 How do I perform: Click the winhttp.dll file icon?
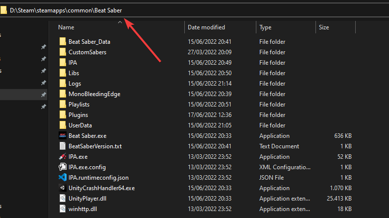point(63,209)
